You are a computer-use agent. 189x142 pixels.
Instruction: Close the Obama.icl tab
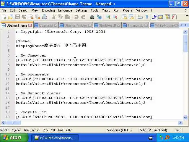click(x=56, y=25)
